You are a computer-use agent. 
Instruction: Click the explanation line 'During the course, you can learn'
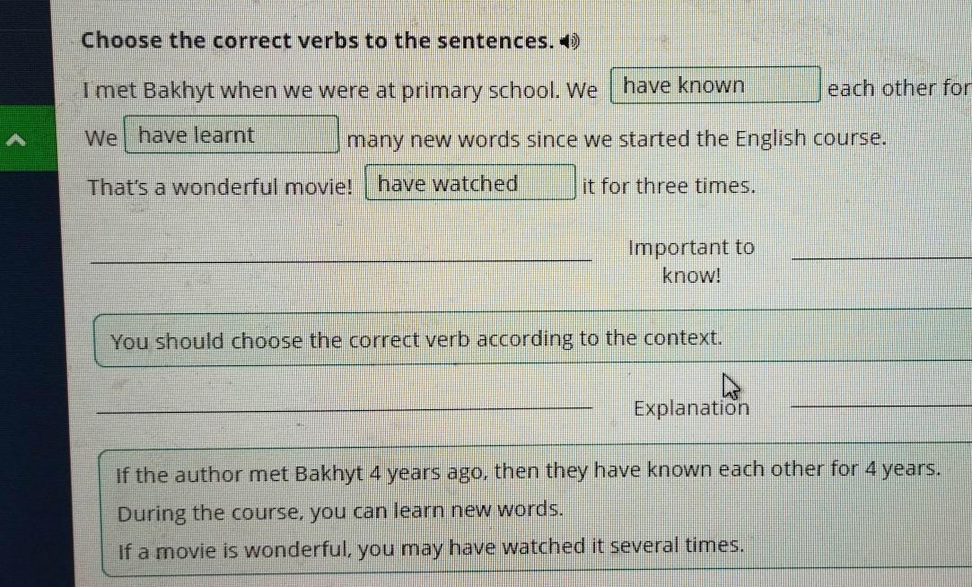(x=341, y=511)
